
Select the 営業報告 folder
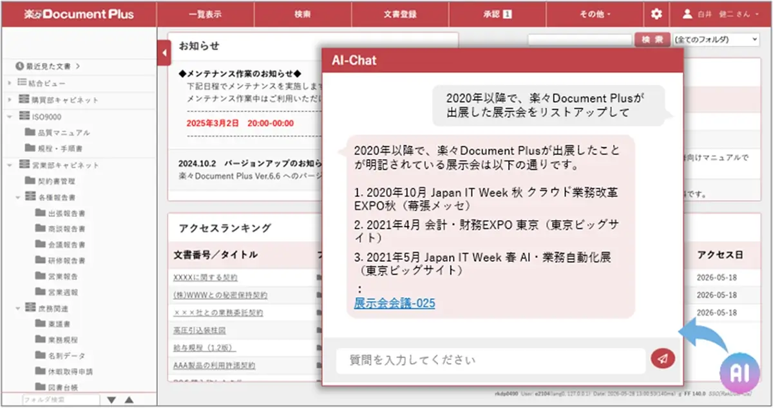(62, 276)
